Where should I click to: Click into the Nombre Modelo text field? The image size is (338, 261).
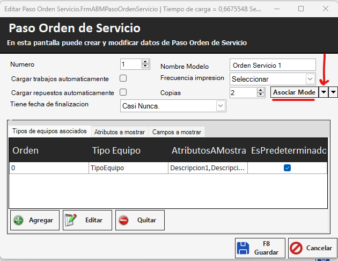coord(272,65)
